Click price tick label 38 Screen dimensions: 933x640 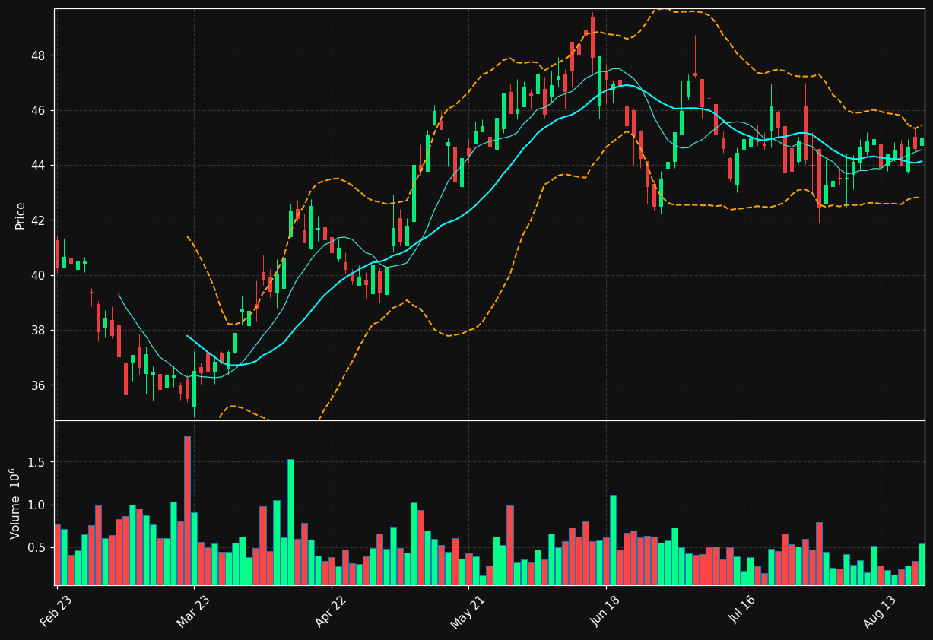(39, 331)
